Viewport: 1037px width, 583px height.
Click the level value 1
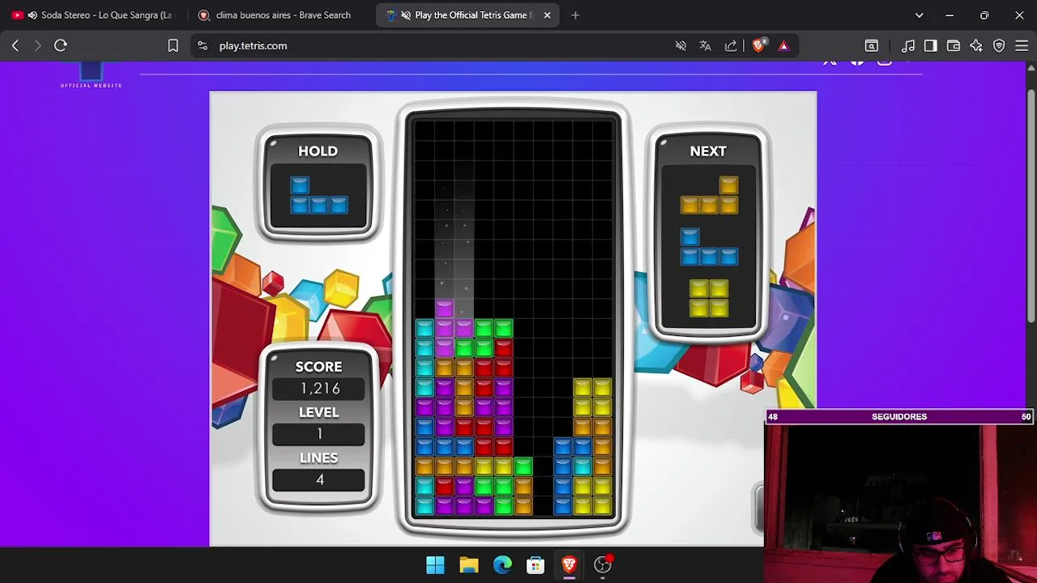[319, 434]
